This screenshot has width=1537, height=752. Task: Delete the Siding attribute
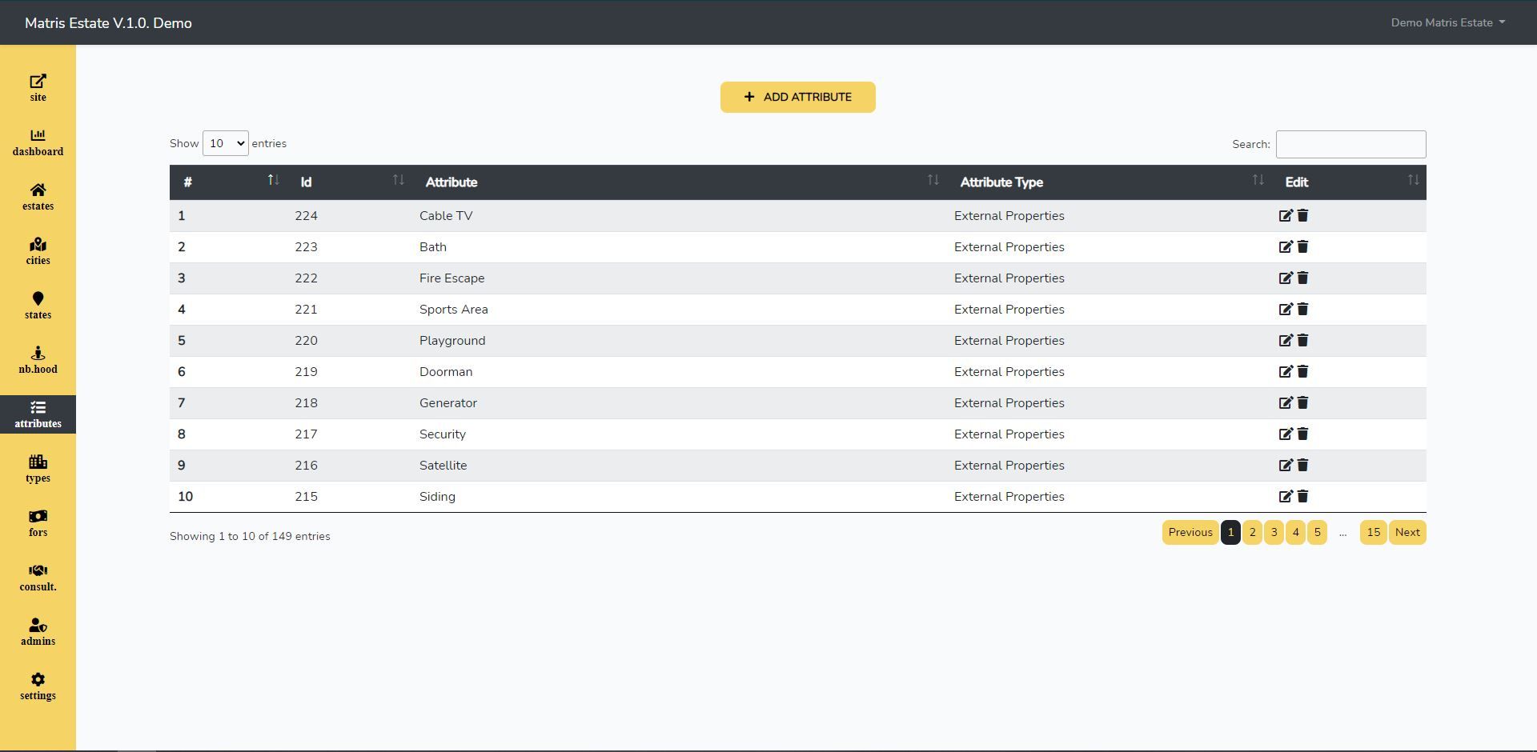pos(1302,497)
